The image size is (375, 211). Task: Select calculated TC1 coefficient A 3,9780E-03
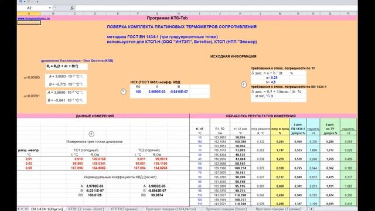(94, 186)
